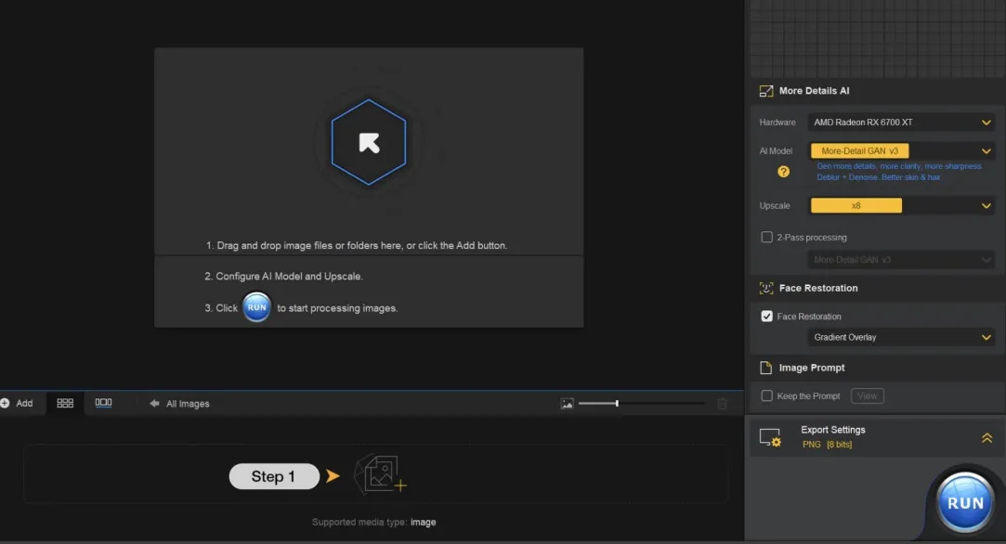
Task: Open the Export Settings gear icon
Action: 770,437
